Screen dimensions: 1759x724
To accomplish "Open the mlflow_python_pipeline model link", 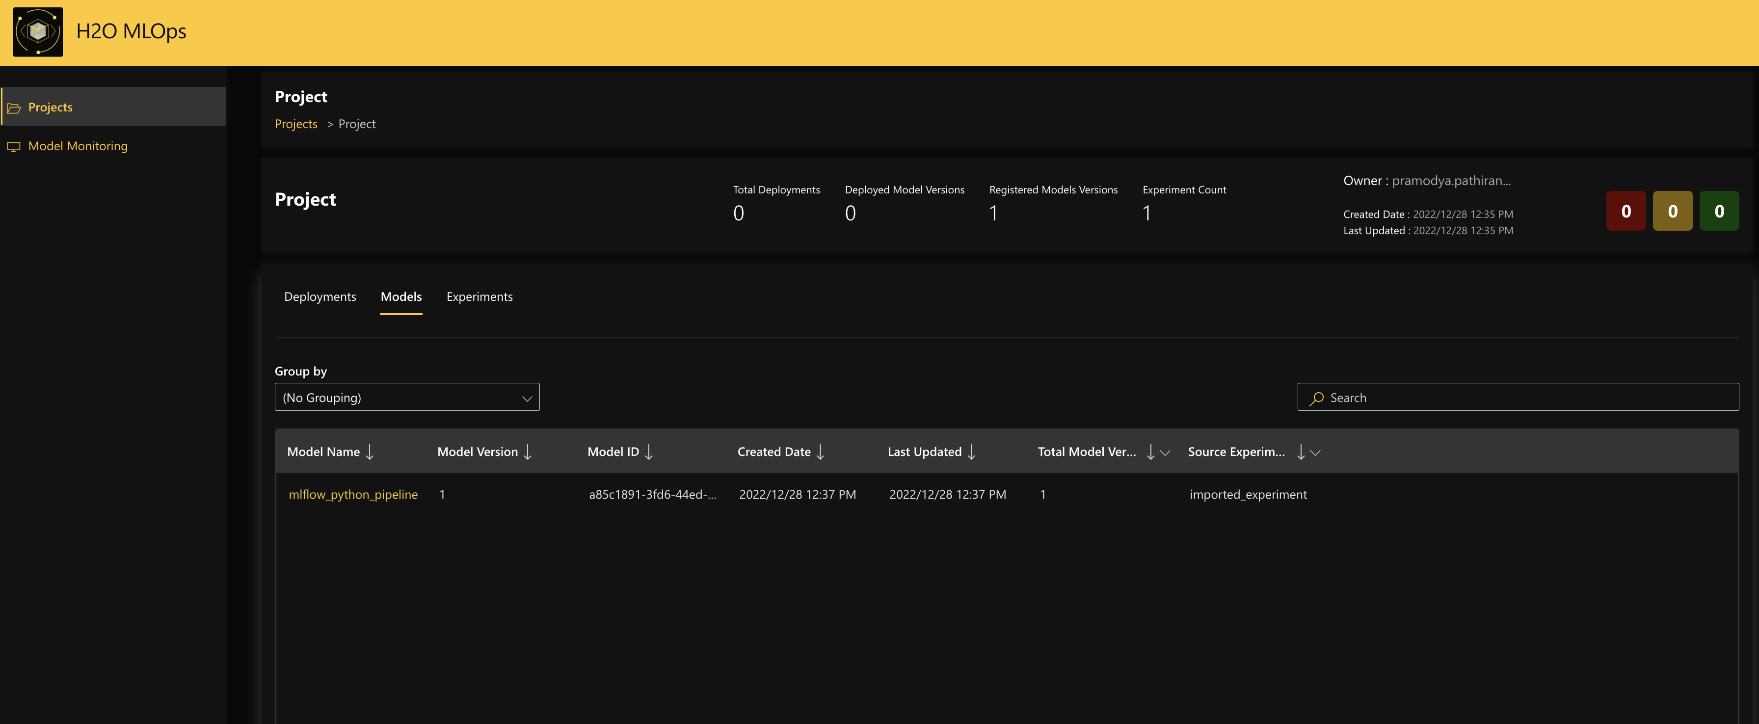I will point(353,494).
